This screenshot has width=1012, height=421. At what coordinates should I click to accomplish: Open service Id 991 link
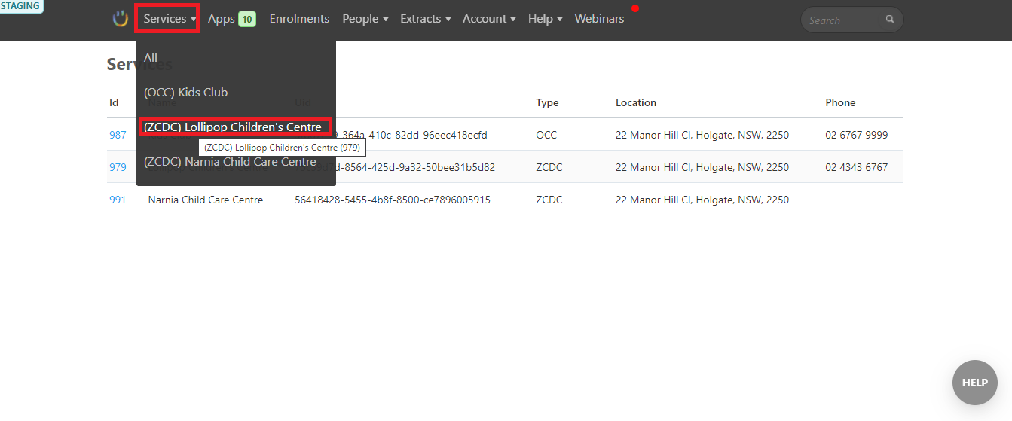click(x=118, y=200)
